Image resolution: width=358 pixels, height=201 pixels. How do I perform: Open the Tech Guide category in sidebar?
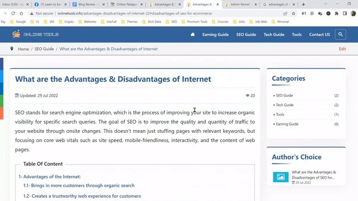tap(285, 105)
